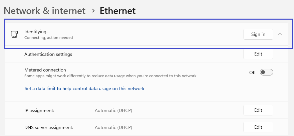Click the Connecting, action needed subtitle
Screen dimensions: 294x136
(48, 38)
